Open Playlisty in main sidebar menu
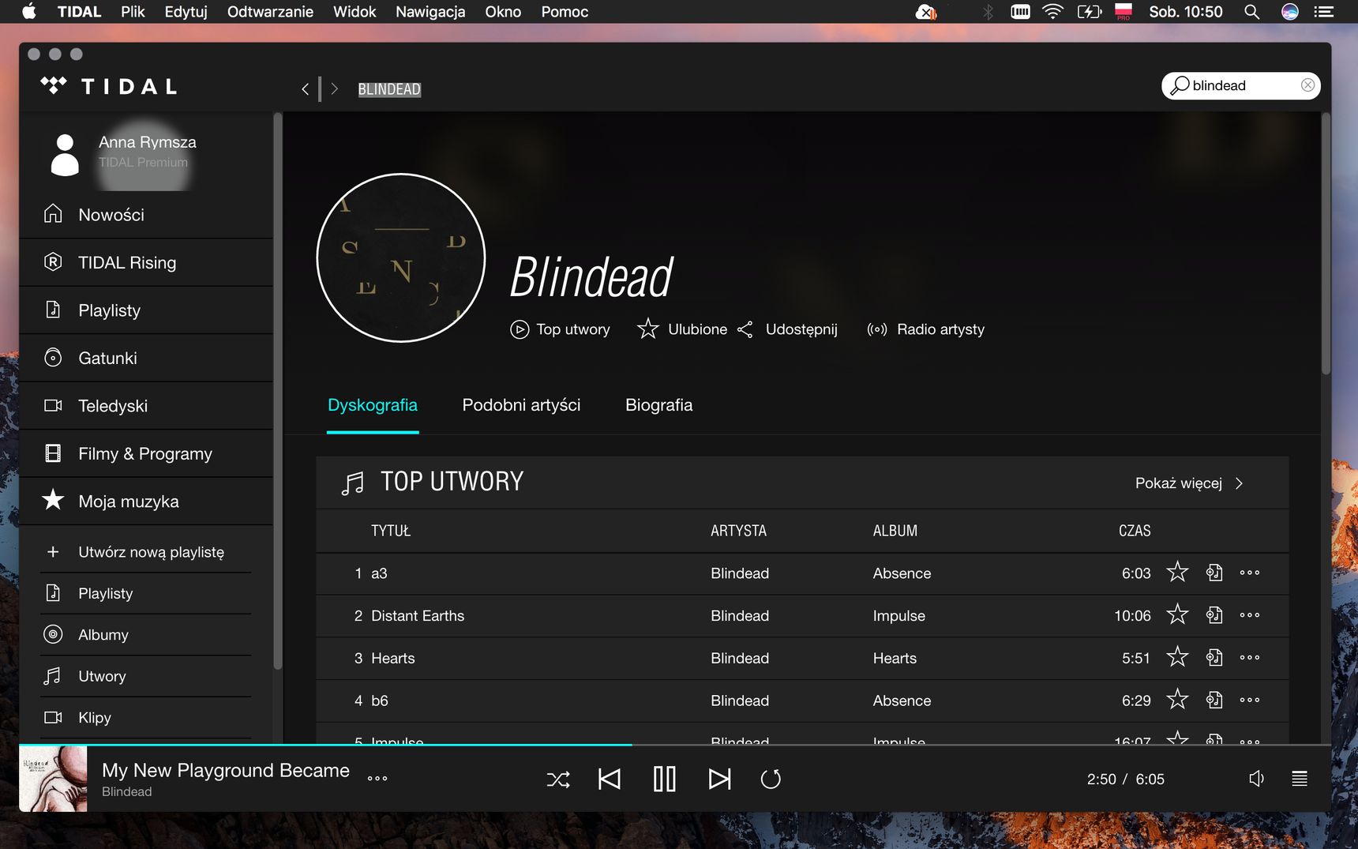1358x849 pixels. point(146,310)
